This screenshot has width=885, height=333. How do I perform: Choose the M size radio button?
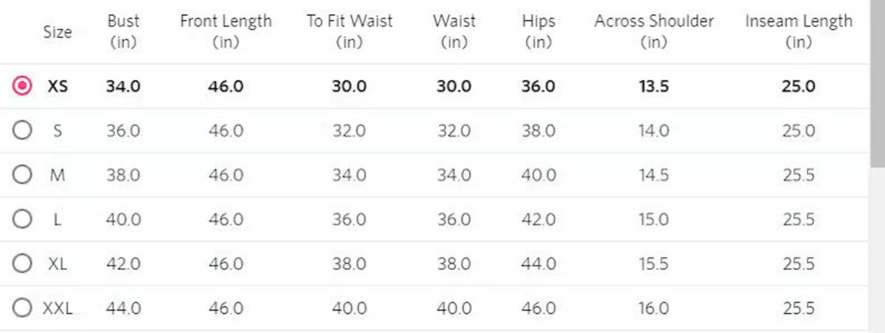click(x=22, y=174)
